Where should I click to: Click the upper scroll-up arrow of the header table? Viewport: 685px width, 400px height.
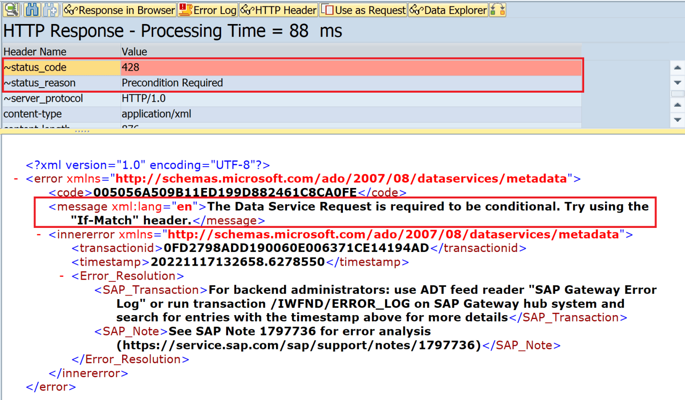677,68
